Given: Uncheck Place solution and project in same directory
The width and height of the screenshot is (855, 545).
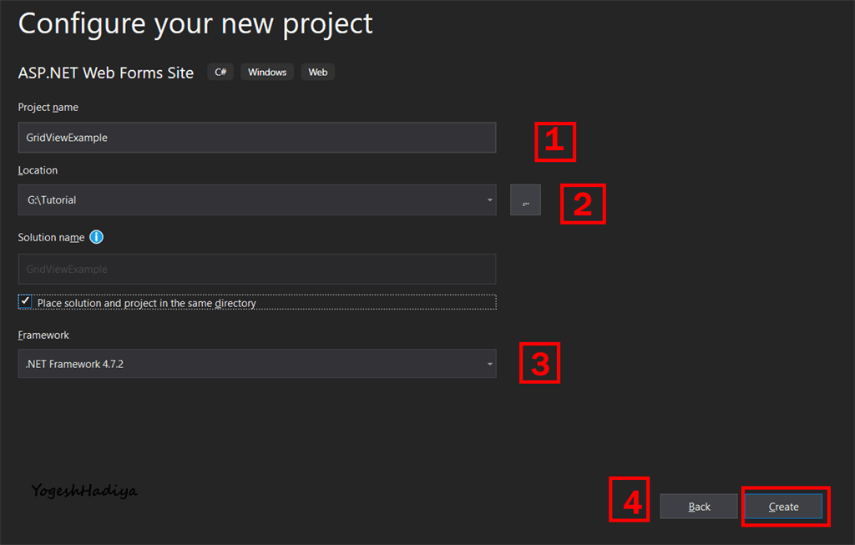Looking at the screenshot, I should pos(25,301).
